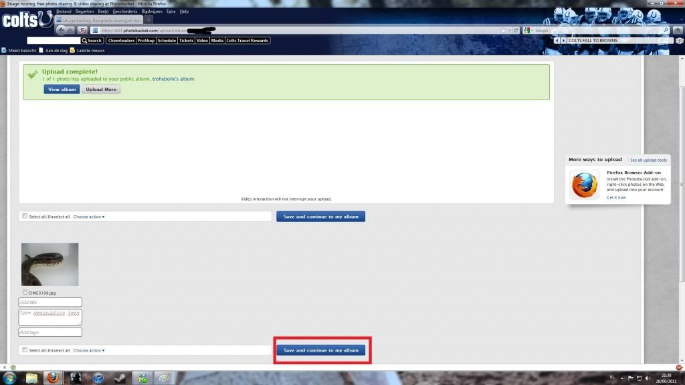This screenshot has width=685, height=385.
Task: Show previous Colts news headline
Action: (x=556, y=41)
